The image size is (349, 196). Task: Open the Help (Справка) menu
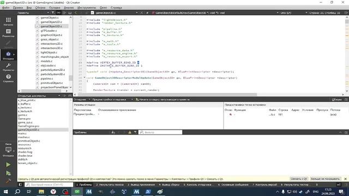(116, 8)
